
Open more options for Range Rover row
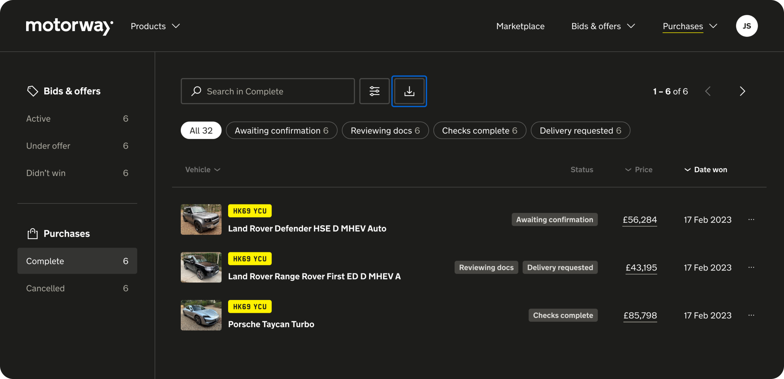pos(751,267)
